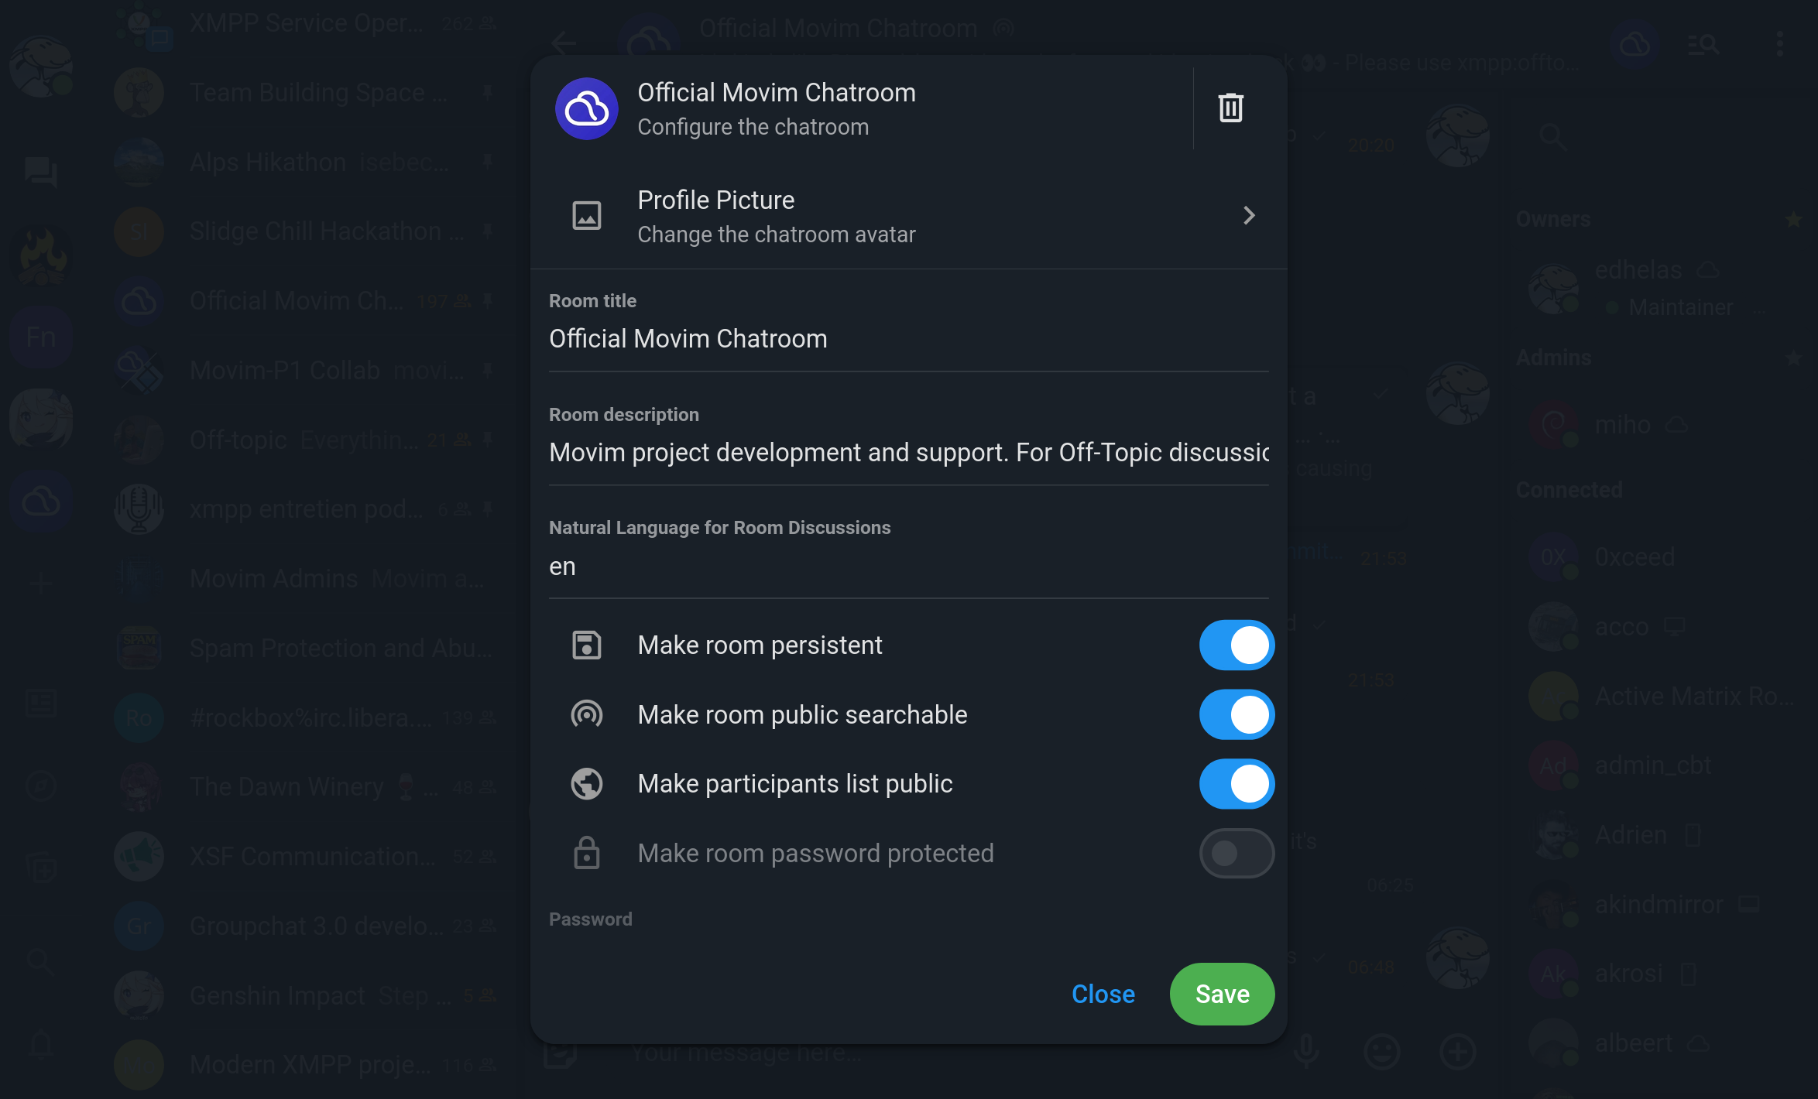Click the Fn avatar in left sidebar
The image size is (1818, 1099).
[40, 337]
